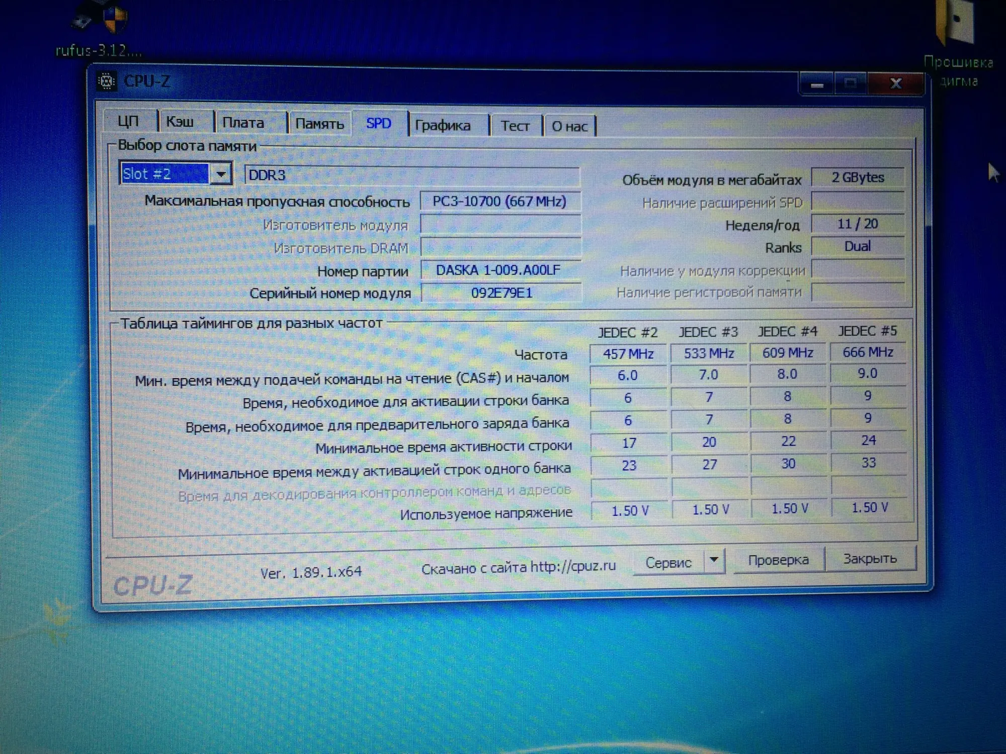Expand the Slot #2 dropdown arrow
The width and height of the screenshot is (1006, 754).
point(220,174)
